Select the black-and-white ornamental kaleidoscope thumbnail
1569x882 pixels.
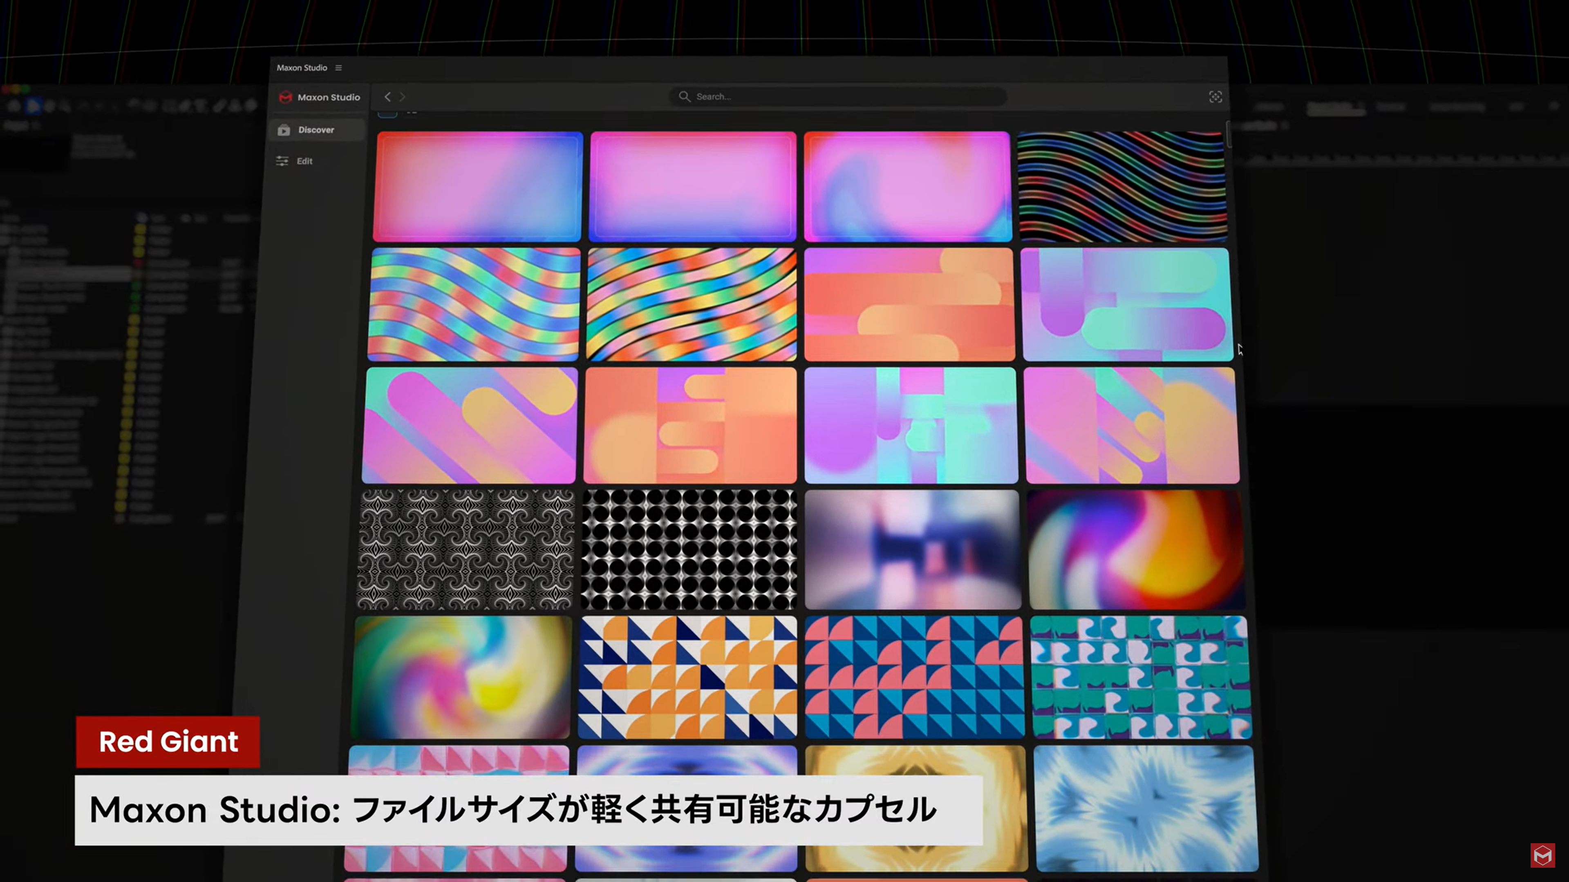466,549
